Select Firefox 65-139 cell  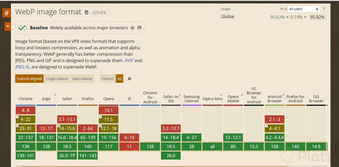click(x=88, y=137)
